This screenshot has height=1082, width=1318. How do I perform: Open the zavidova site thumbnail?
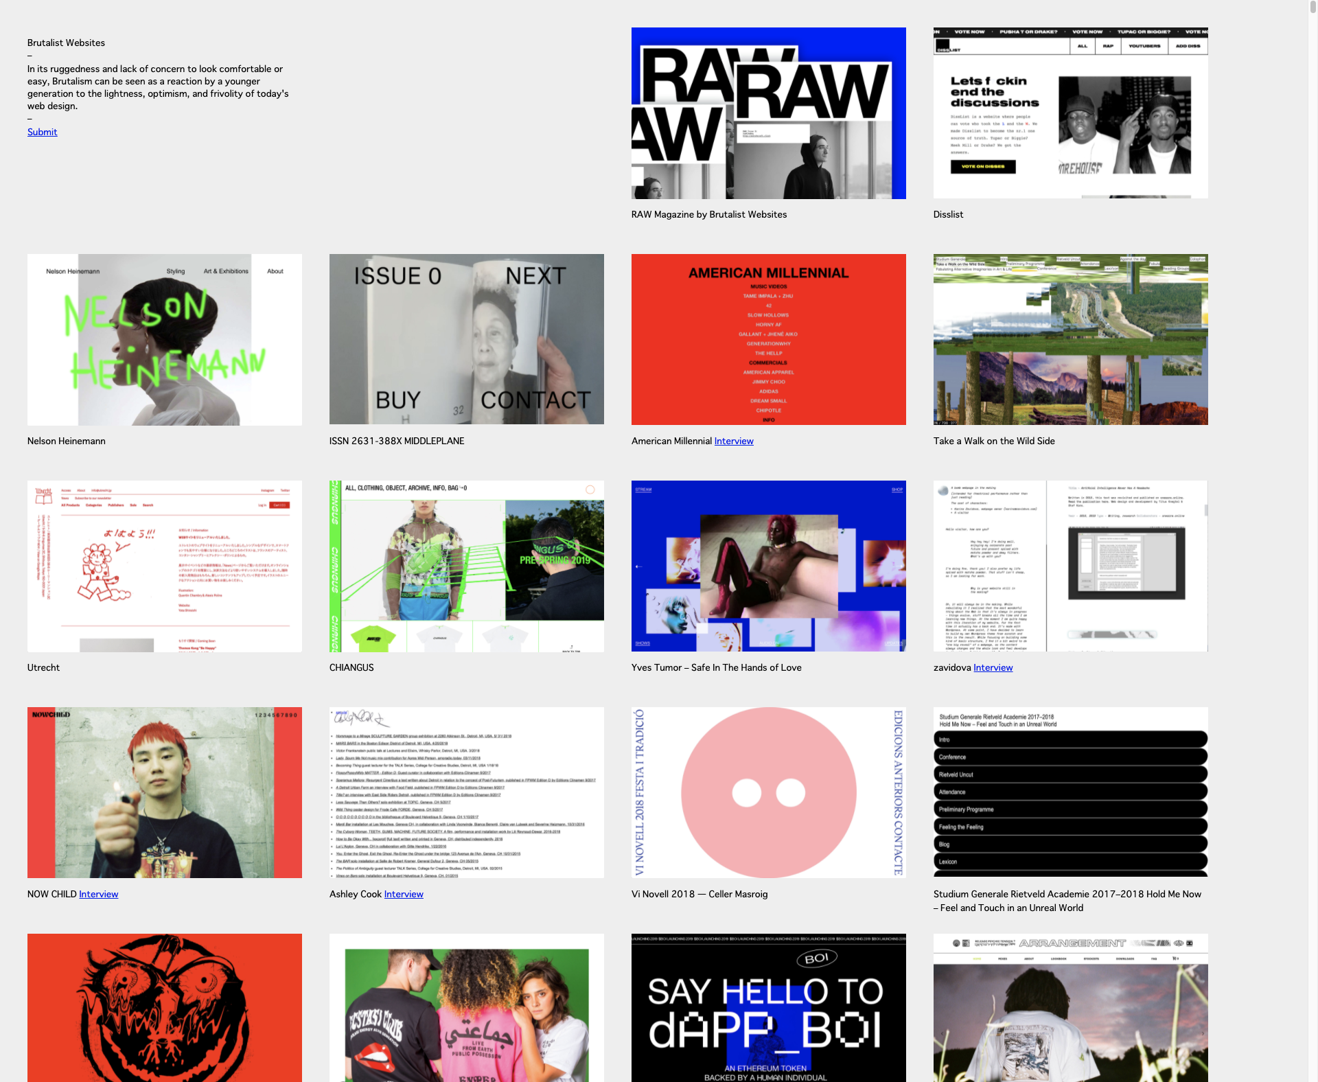[x=1070, y=566]
